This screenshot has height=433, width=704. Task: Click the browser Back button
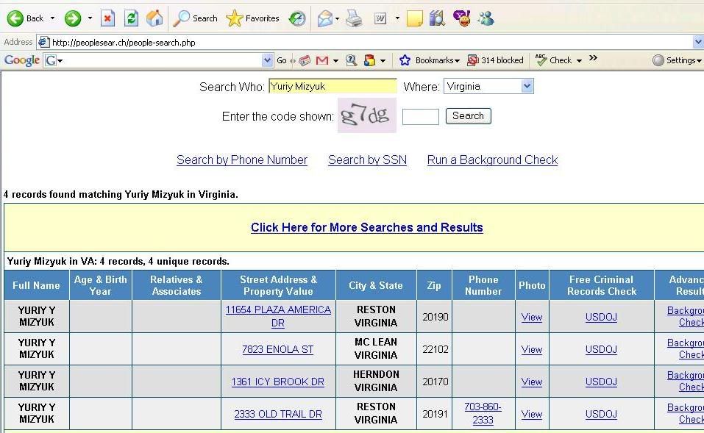[x=26, y=18]
